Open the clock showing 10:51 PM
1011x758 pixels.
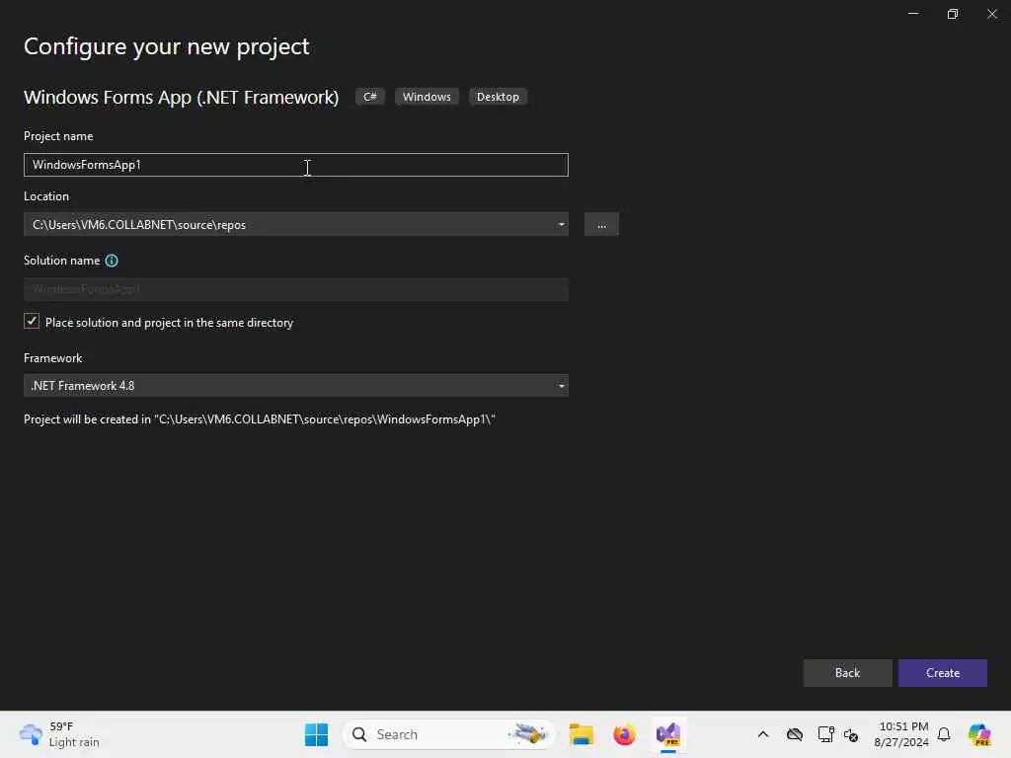coord(901,734)
